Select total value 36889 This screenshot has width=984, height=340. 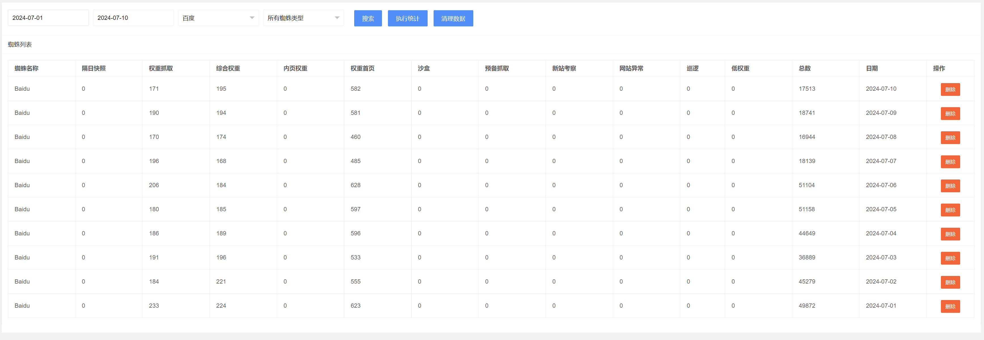pos(807,257)
